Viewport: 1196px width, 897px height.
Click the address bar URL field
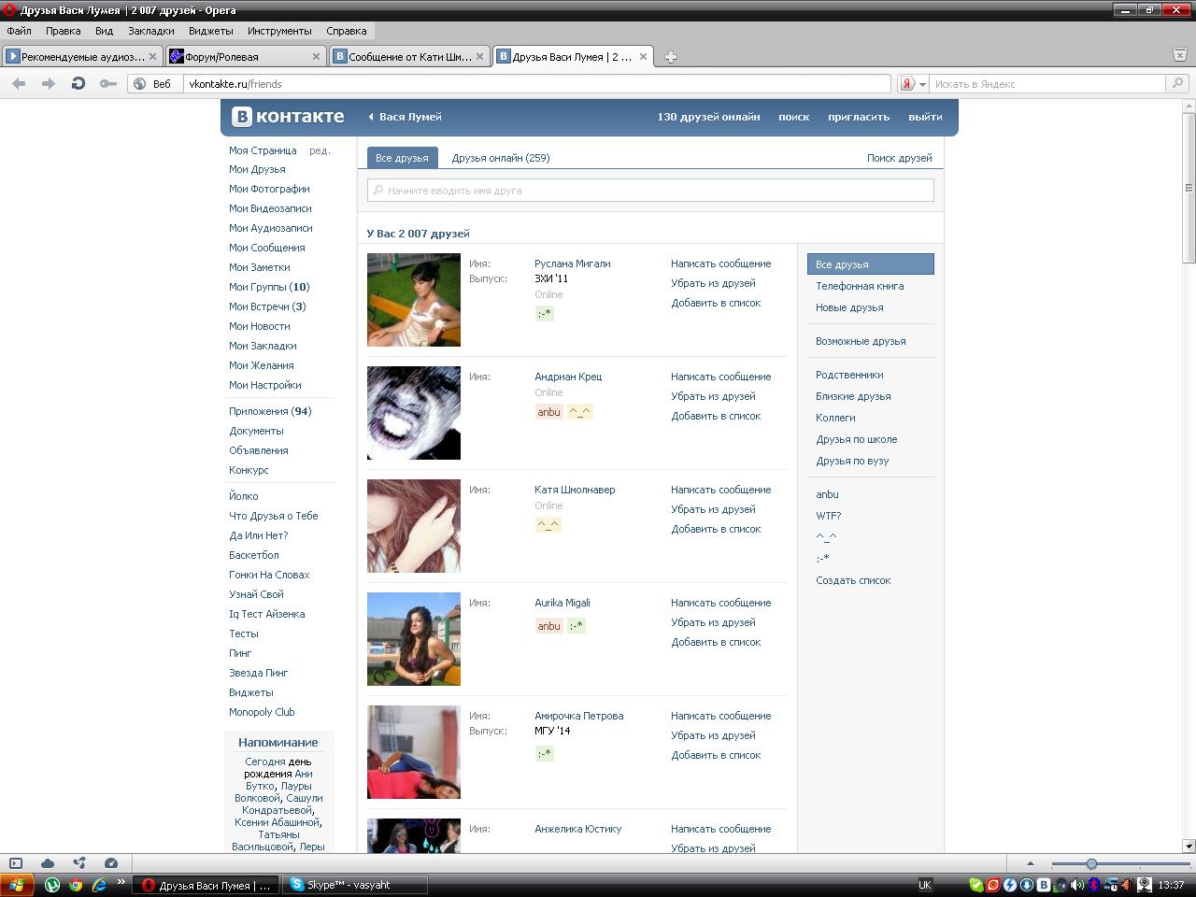(x=537, y=84)
